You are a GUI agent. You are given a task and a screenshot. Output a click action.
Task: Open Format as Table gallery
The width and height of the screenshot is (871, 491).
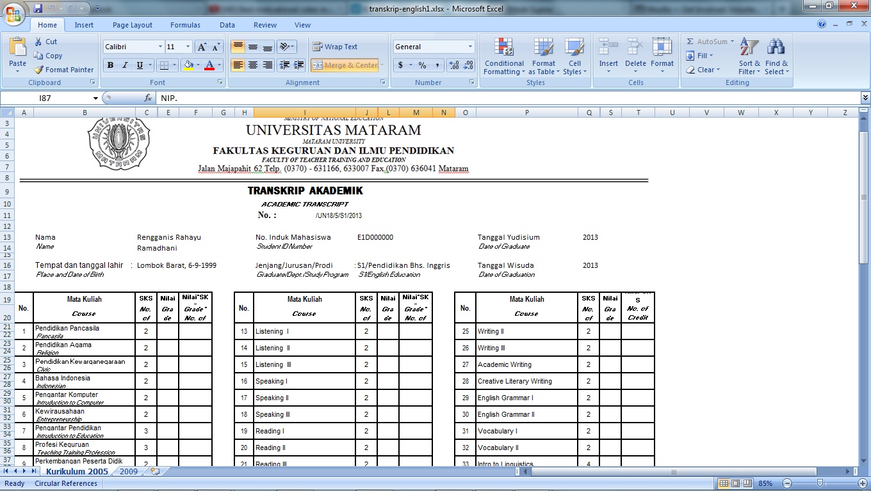(543, 56)
